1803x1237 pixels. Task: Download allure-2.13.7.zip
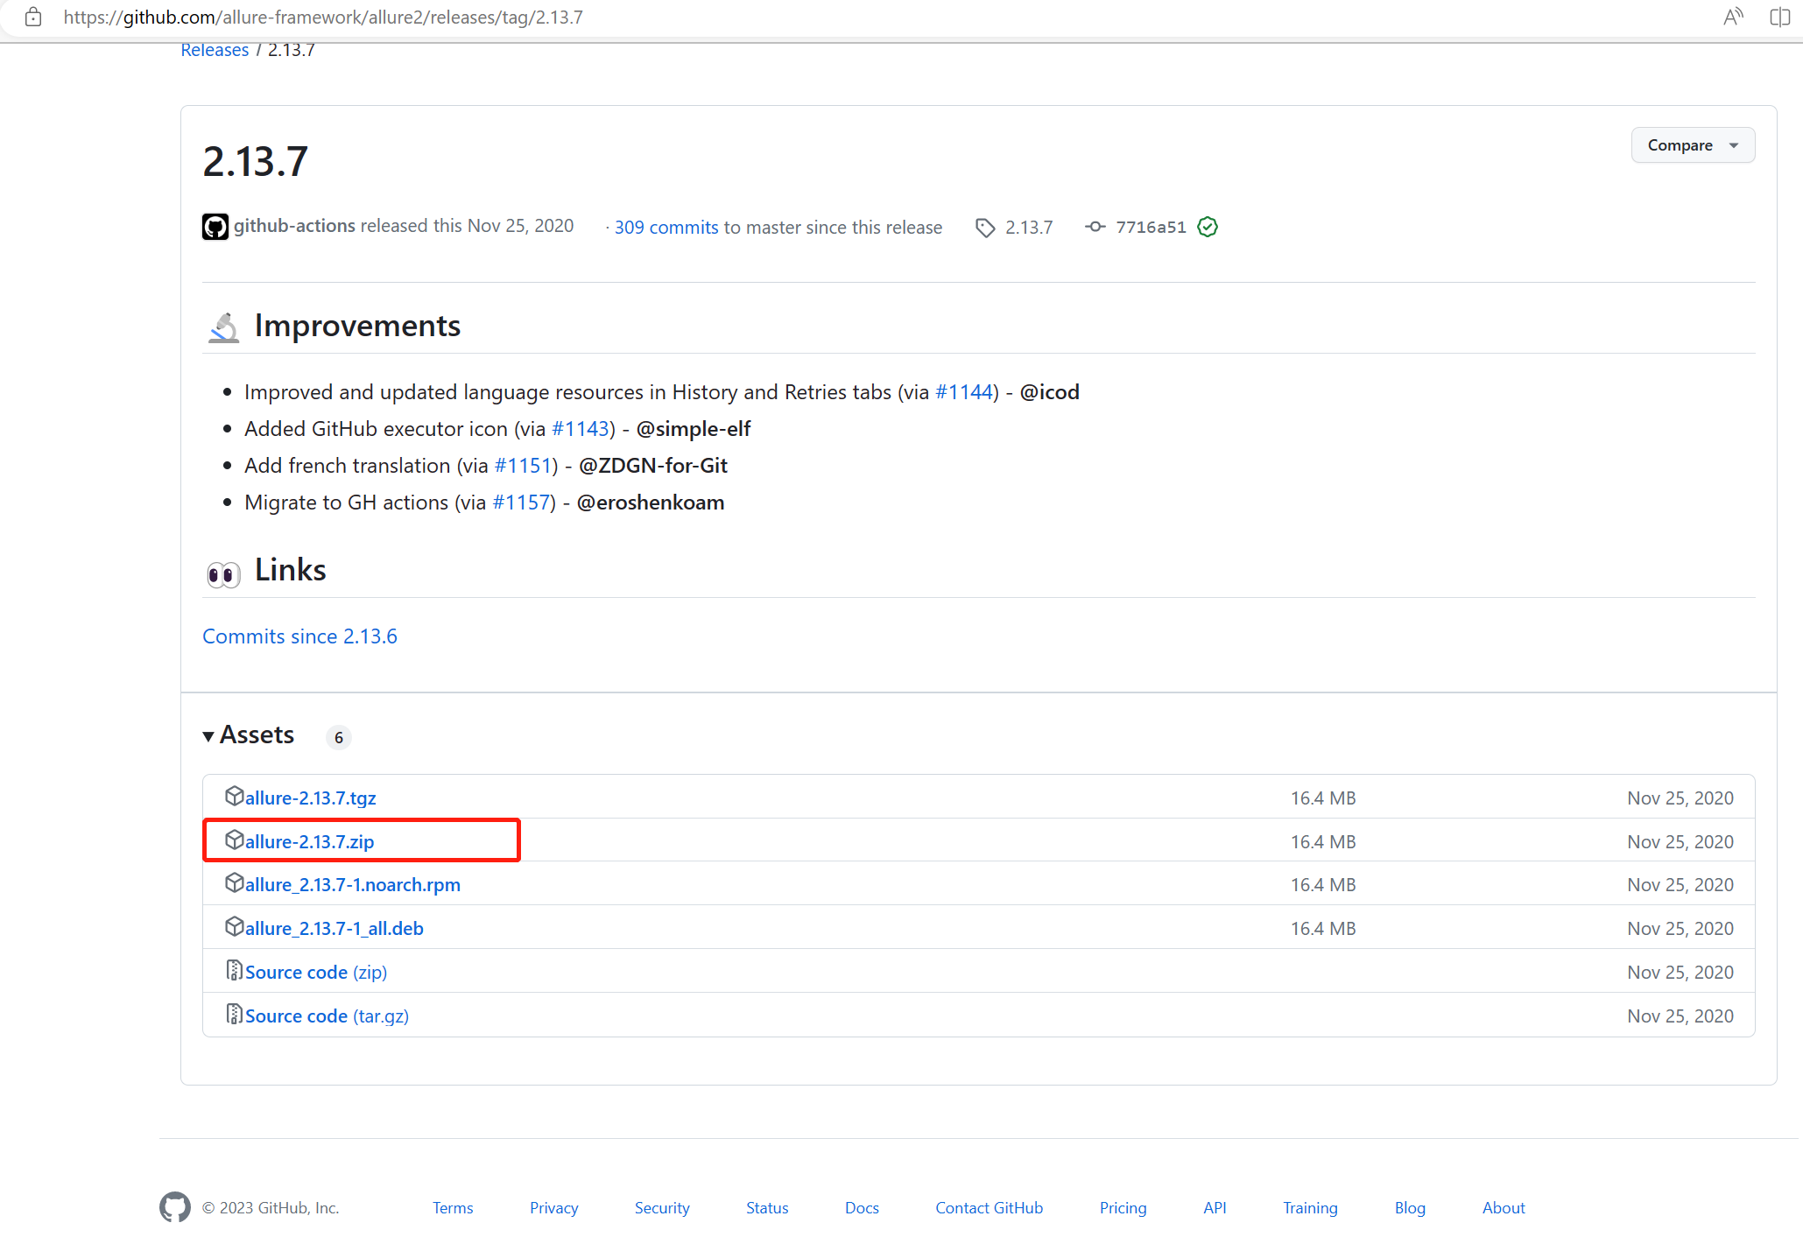[309, 841]
